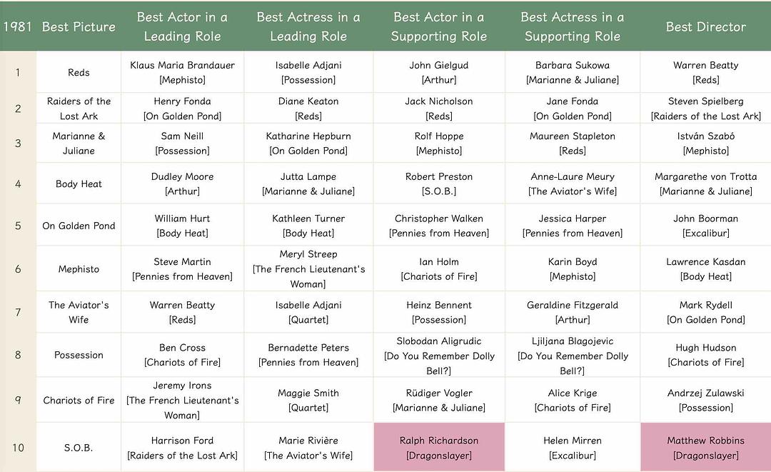Select the John Gielgud Arthur cell
Screen dimensions: 771x472
[438, 72]
